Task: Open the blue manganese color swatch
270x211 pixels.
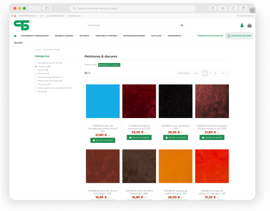Action: point(103,101)
